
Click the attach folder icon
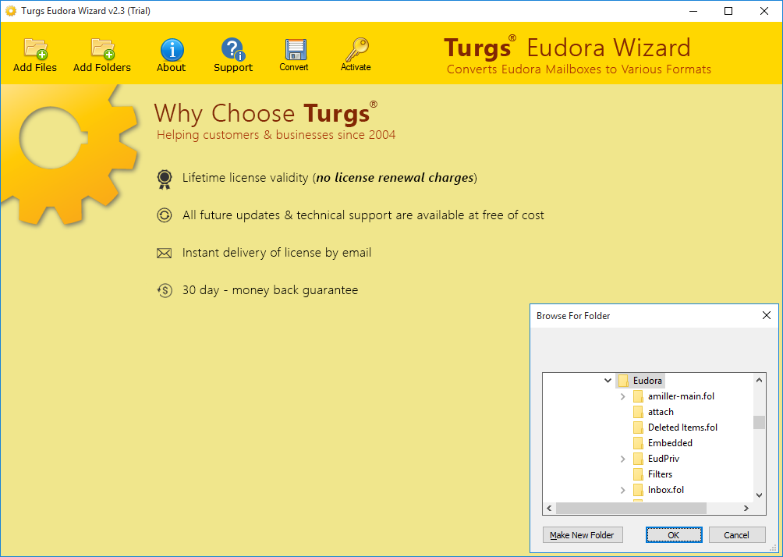pos(638,412)
